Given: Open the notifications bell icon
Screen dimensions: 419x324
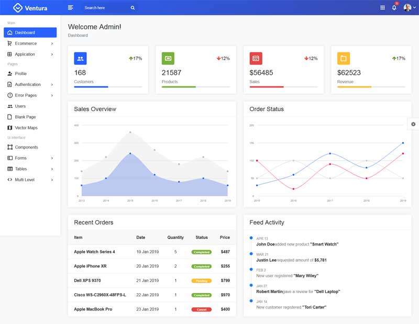Looking at the screenshot, I should (x=394, y=8).
